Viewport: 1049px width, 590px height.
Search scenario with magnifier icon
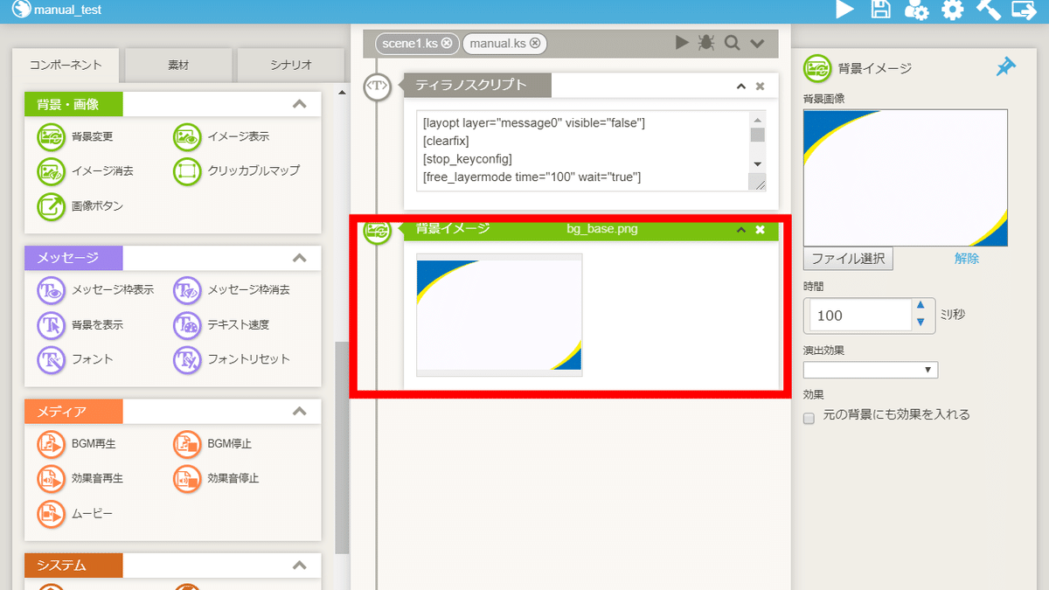coord(733,43)
